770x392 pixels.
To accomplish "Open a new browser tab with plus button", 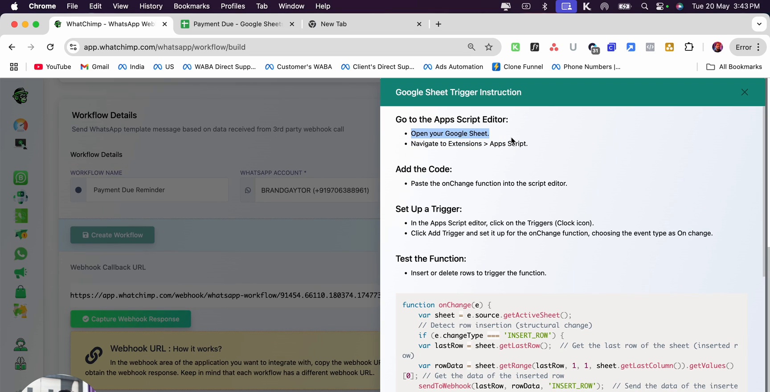I will [438, 24].
